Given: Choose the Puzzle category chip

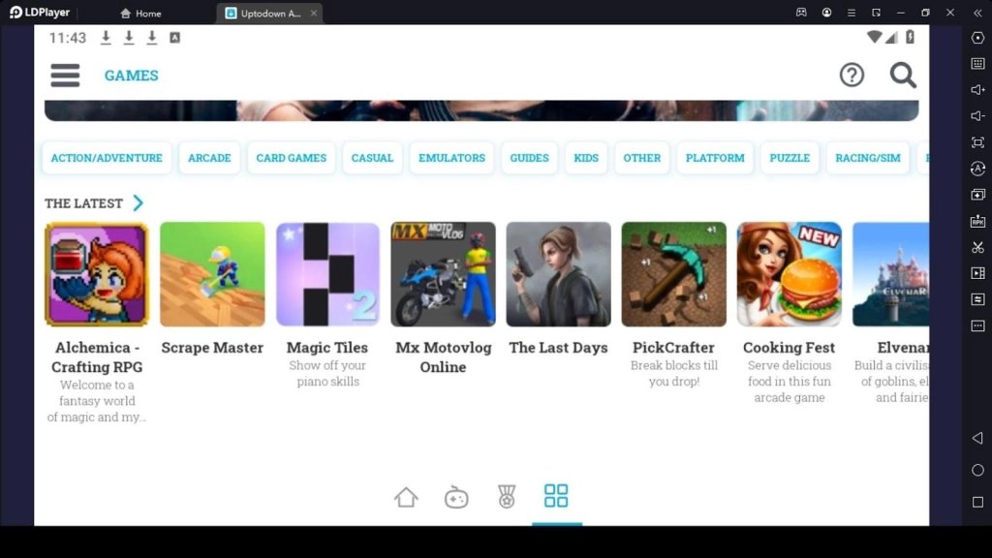Looking at the screenshot, I should click(790, 158).
